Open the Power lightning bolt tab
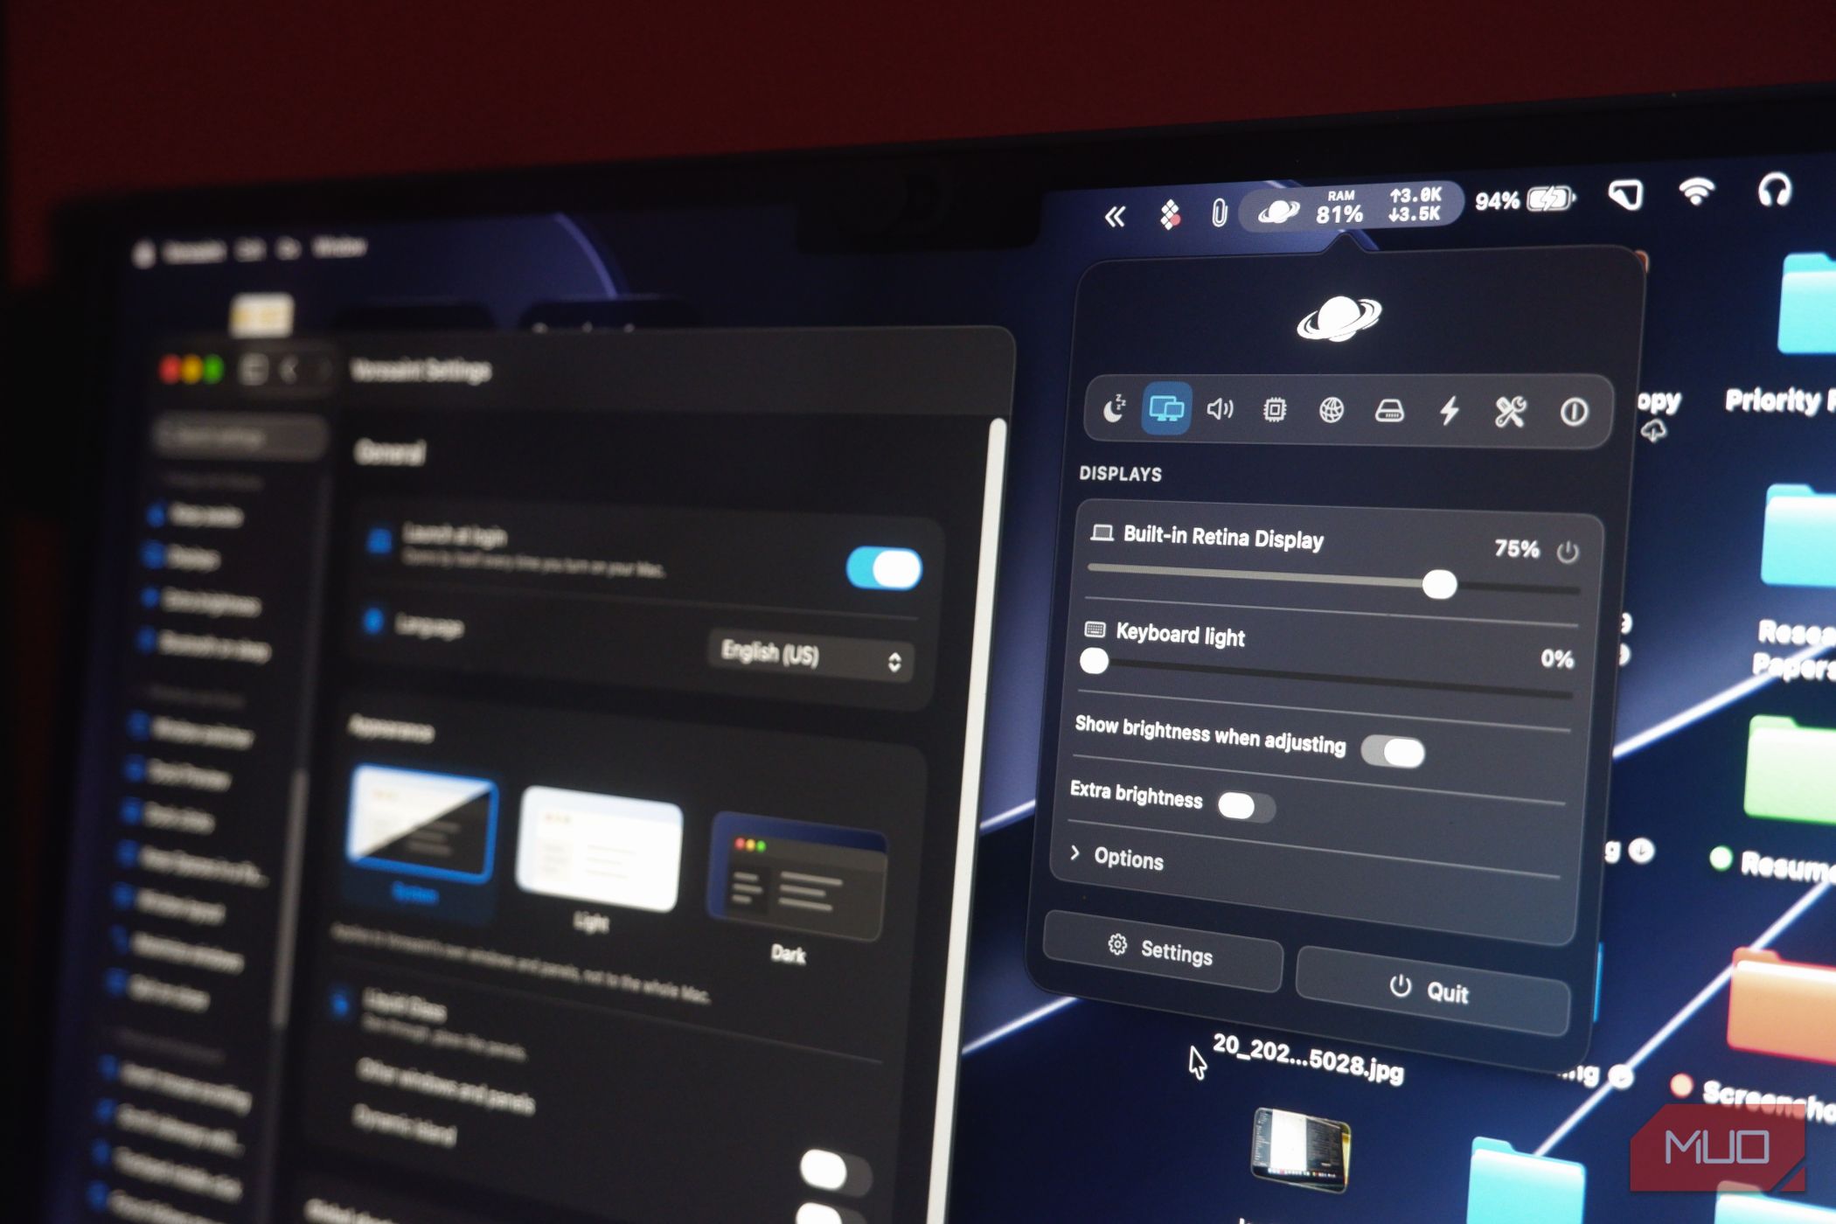Image resolution: width=1836 pixels, height=1224 pixels. 1450,411
